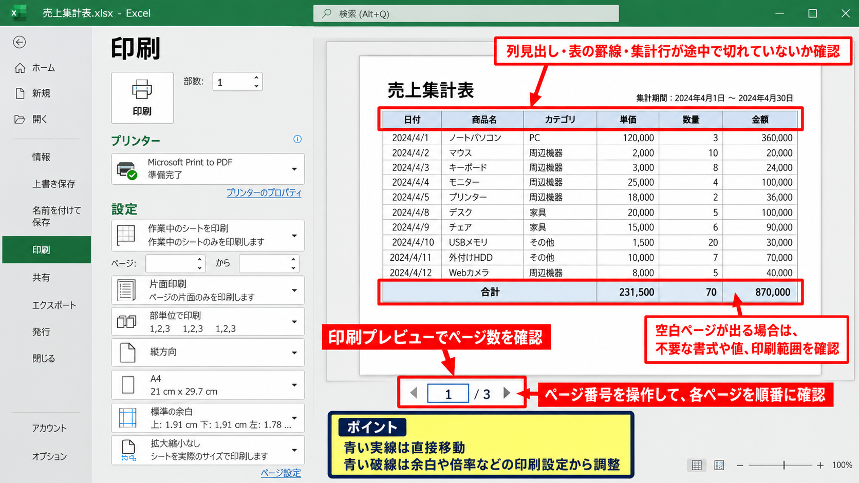
Task: Go to the previous preview page arrow
Action: click(x=414, y=393)
